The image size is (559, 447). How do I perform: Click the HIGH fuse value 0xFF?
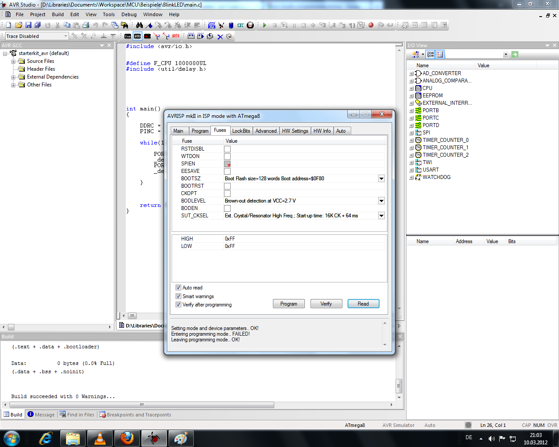tap(230, 239)
